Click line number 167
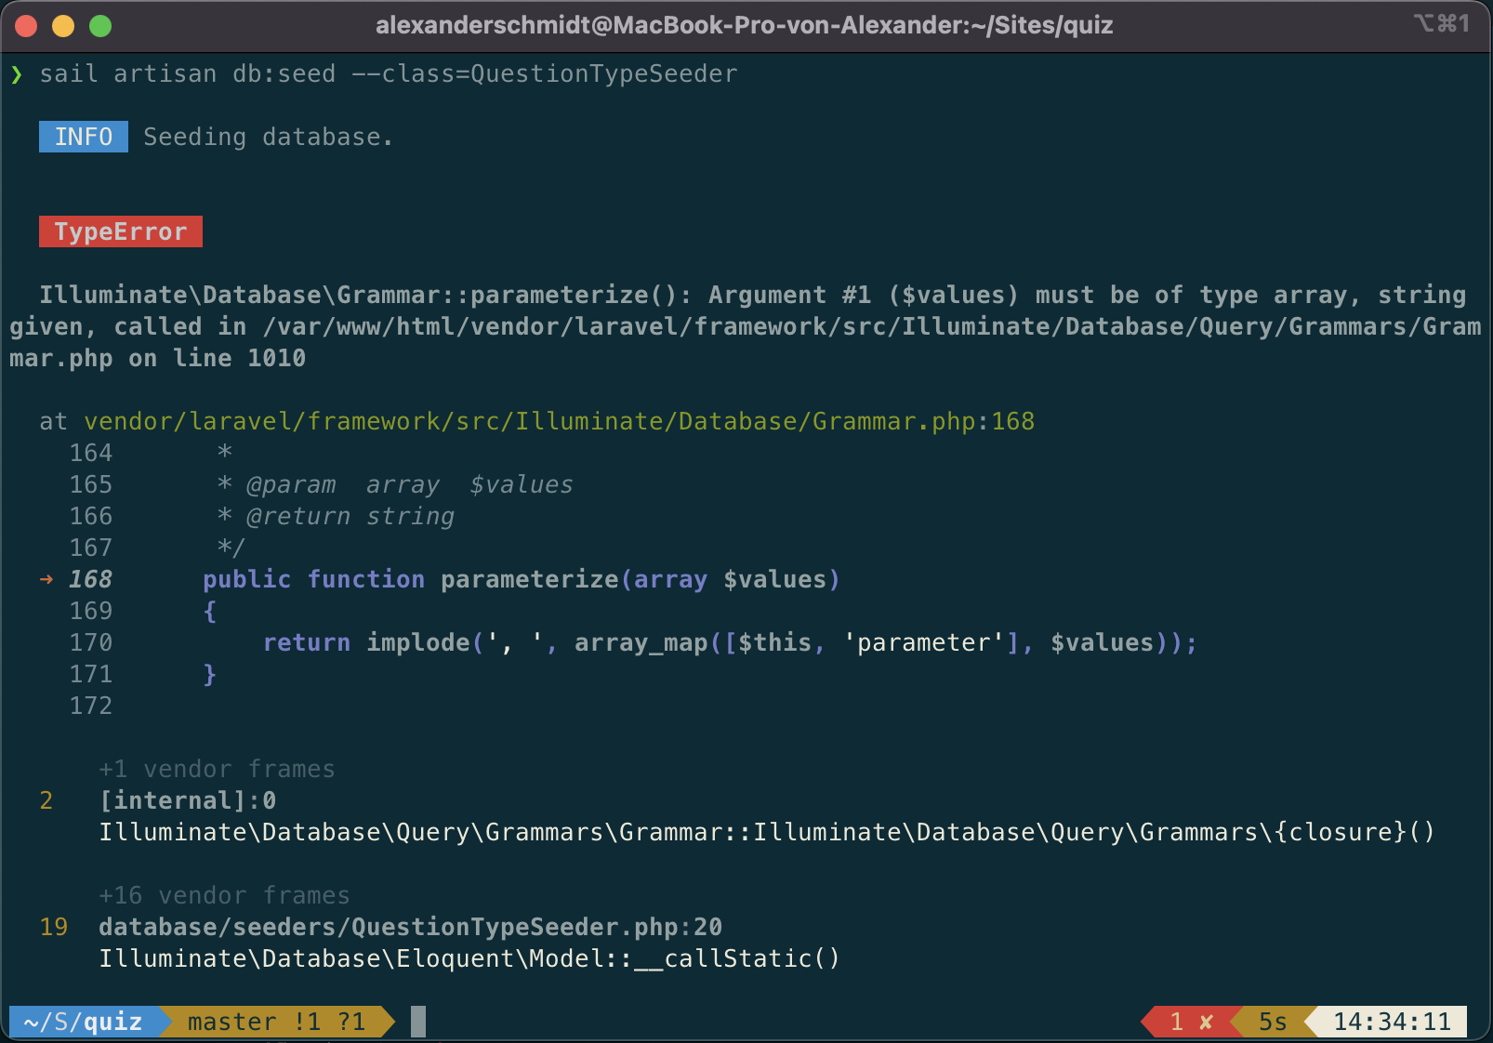This screenshot has height=1043, width=1493. click(x=91, y=548)
